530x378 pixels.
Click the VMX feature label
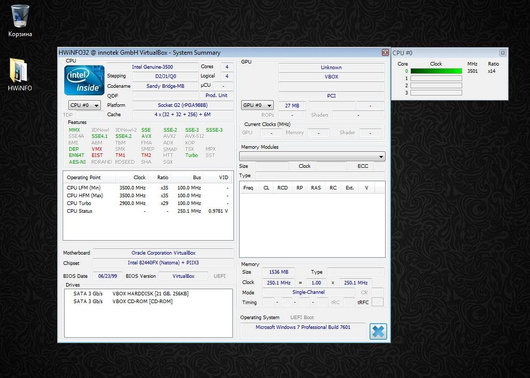[97, 149]
